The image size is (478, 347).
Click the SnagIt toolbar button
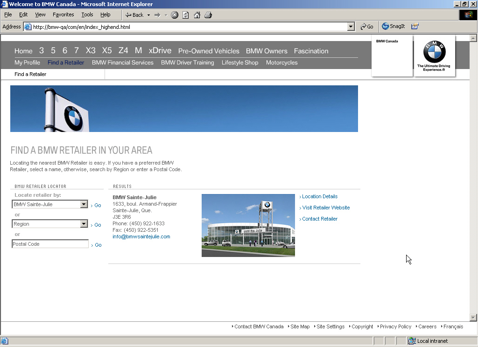393,26
